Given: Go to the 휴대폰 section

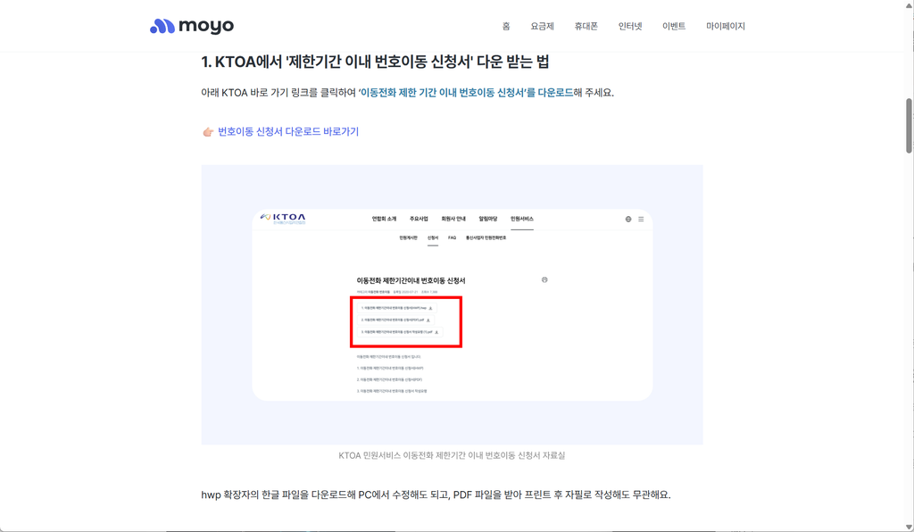Looking at the screenshot, I should 586,26.
